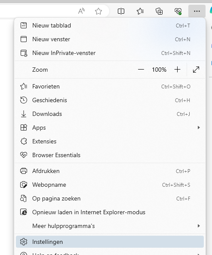Click Browser Essentials heart icon in toolbar
Image resolution: width=212 pixels, height=255 pixels.
(178, 11)
